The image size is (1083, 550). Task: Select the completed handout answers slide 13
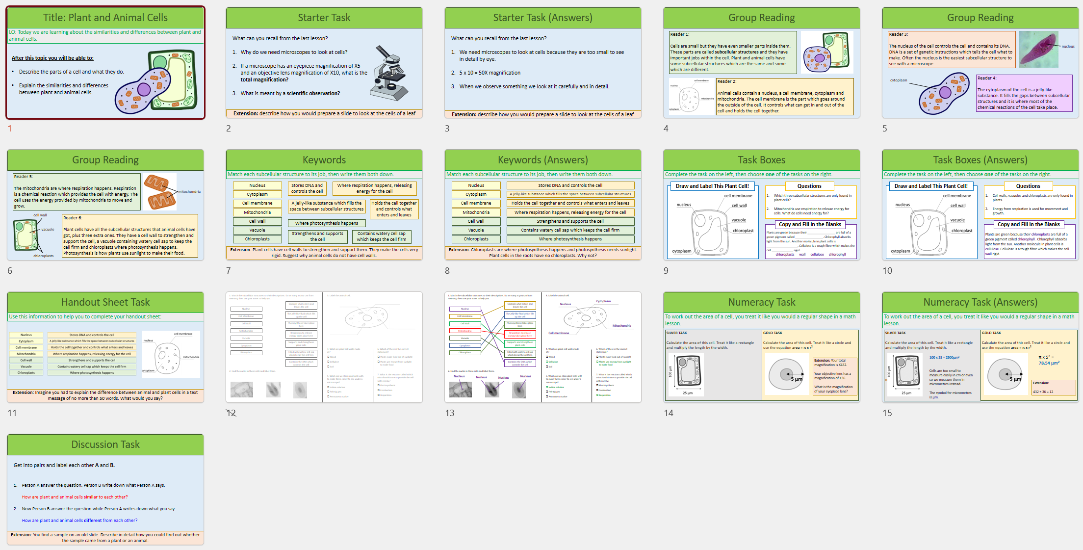click(542, 347)
